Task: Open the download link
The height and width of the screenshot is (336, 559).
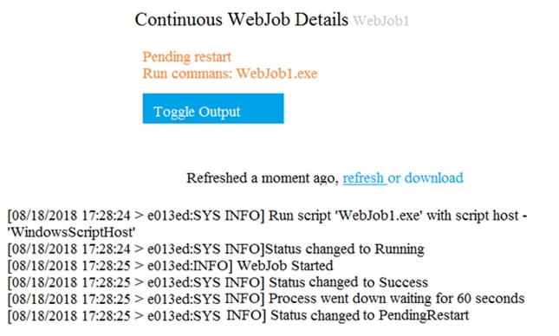Action: point(434,178)
